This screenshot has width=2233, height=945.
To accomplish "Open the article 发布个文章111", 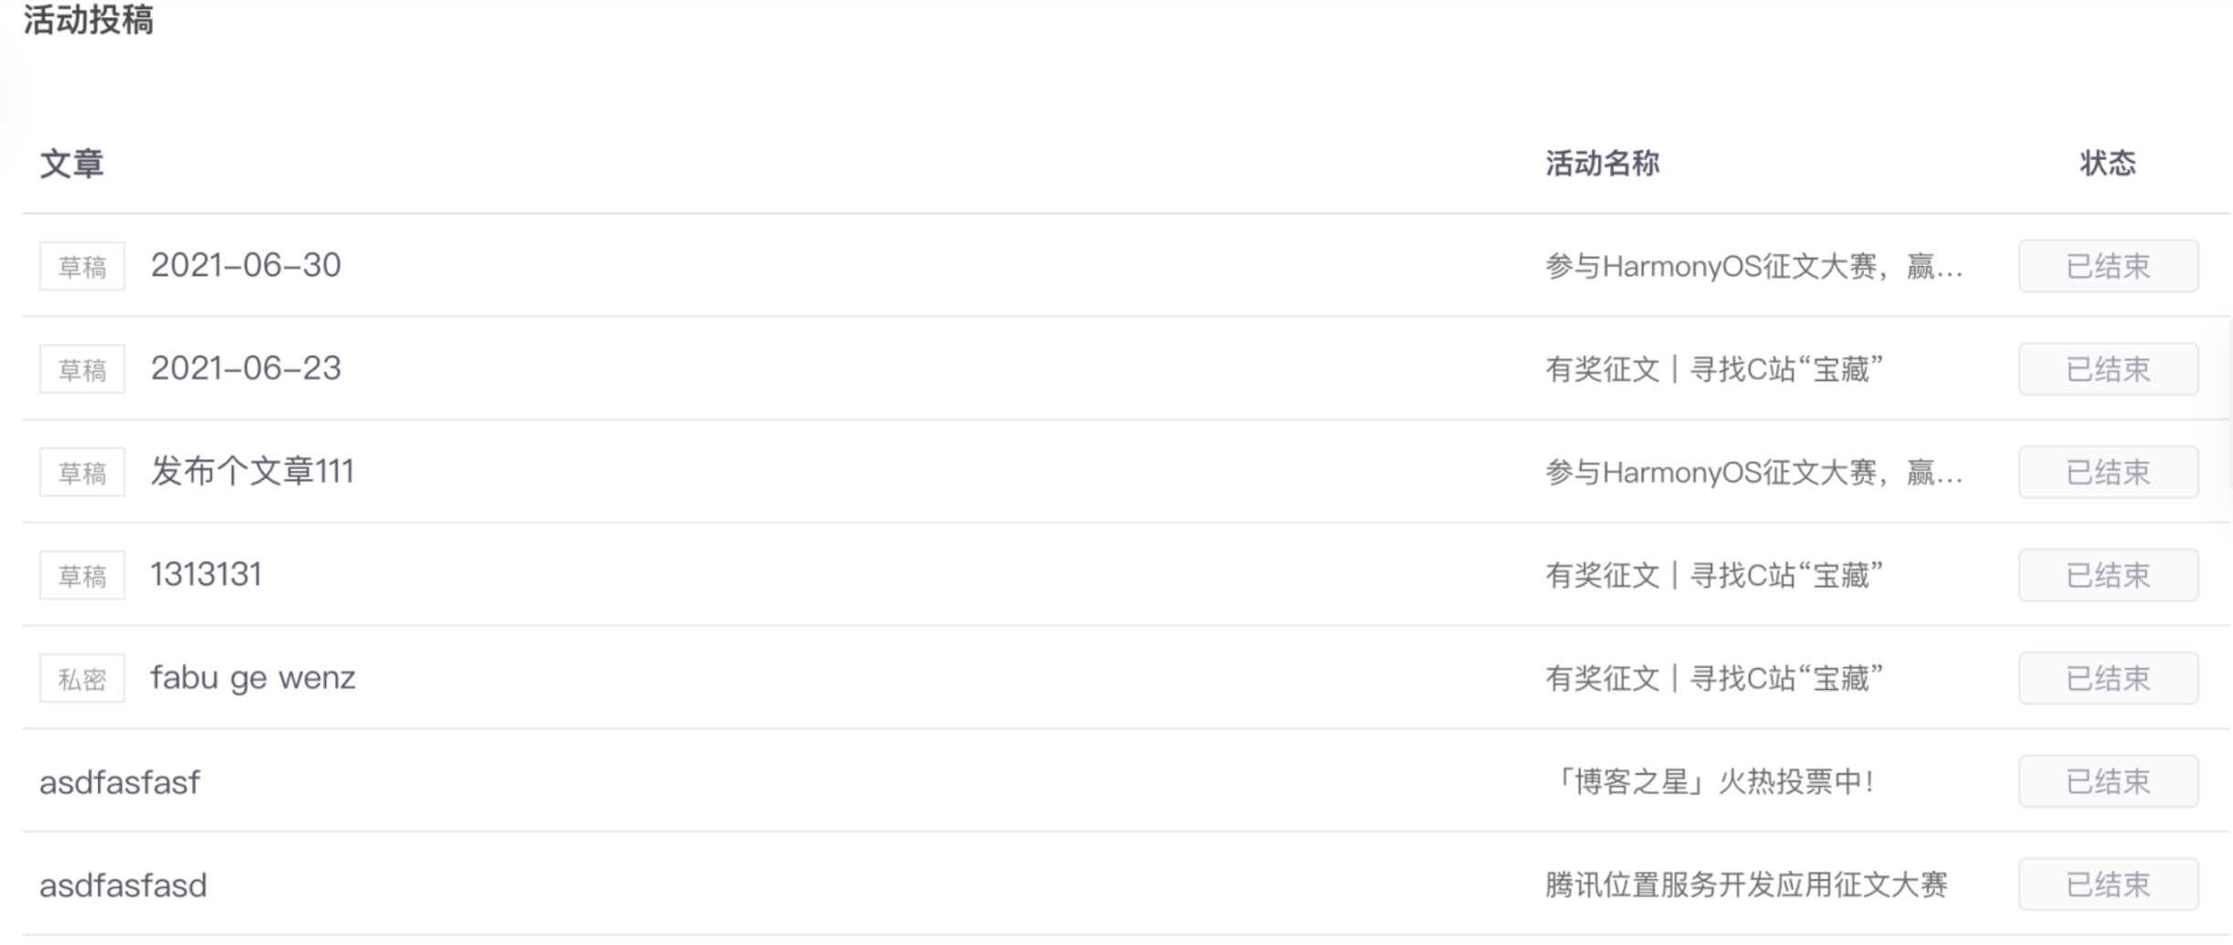I will 252,472.
